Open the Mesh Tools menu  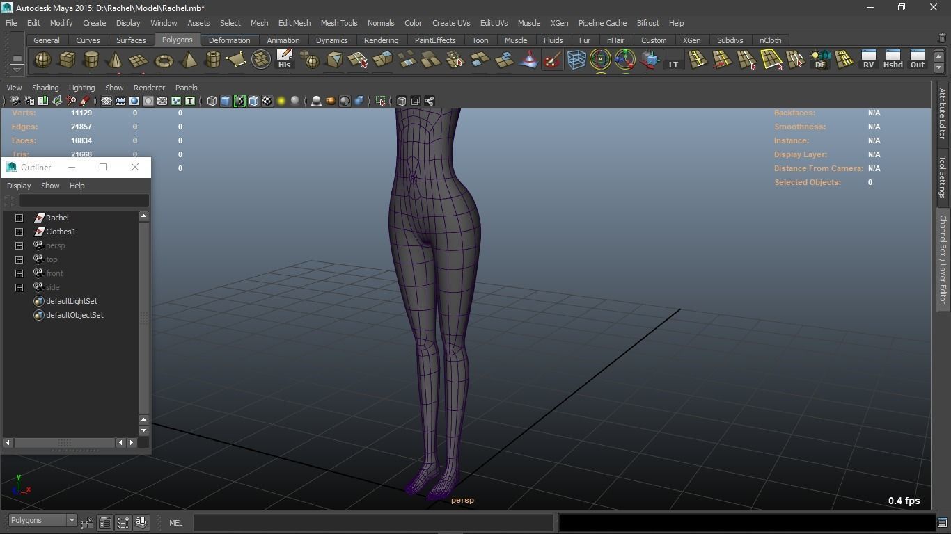coord(339,23)
